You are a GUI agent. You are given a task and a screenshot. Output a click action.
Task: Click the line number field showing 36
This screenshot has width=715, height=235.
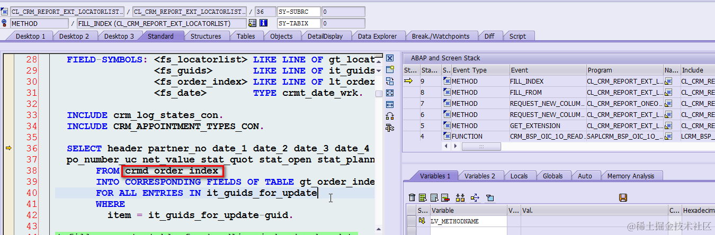tap(265, 12)
